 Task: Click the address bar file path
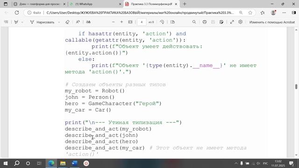pyautogui.click(x=140, y=13)
